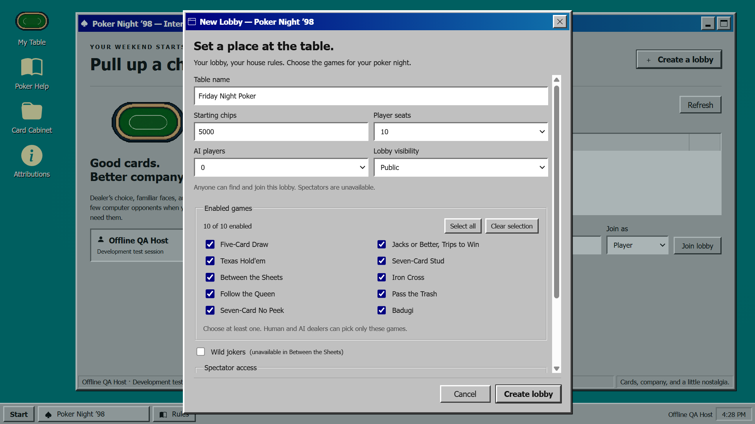Viewport: 755px width, 424px height.
Task: Click the Rules book icon in taskbar
Action: pyautogui.click(x=163, y=414)
